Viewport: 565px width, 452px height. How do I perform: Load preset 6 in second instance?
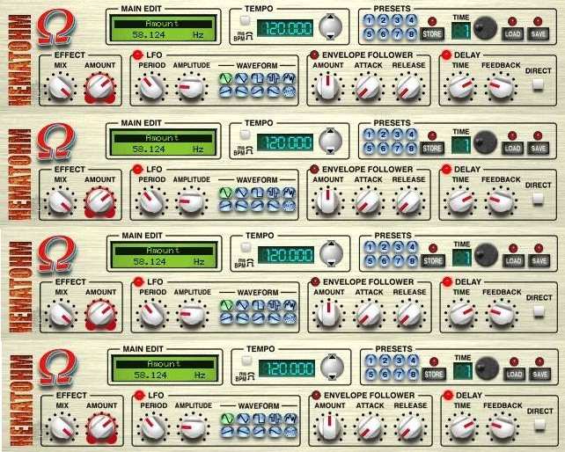tap(383, 148)
